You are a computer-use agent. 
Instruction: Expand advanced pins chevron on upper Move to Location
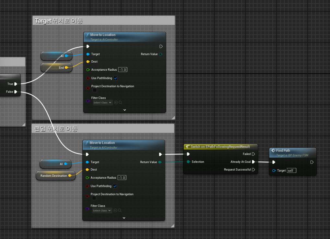(125, 110)
